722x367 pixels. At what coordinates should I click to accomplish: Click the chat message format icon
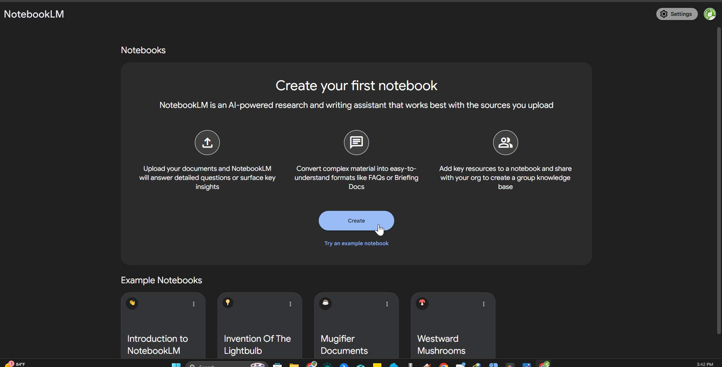[356, 143]
